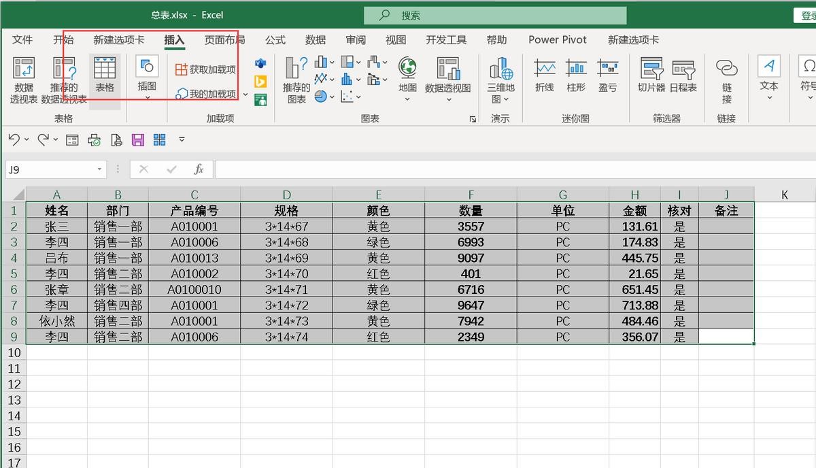This screenshot has width=816, height=468.
Task: Click the Save icon in quick access toolbar
Action: tap(138, 140)
